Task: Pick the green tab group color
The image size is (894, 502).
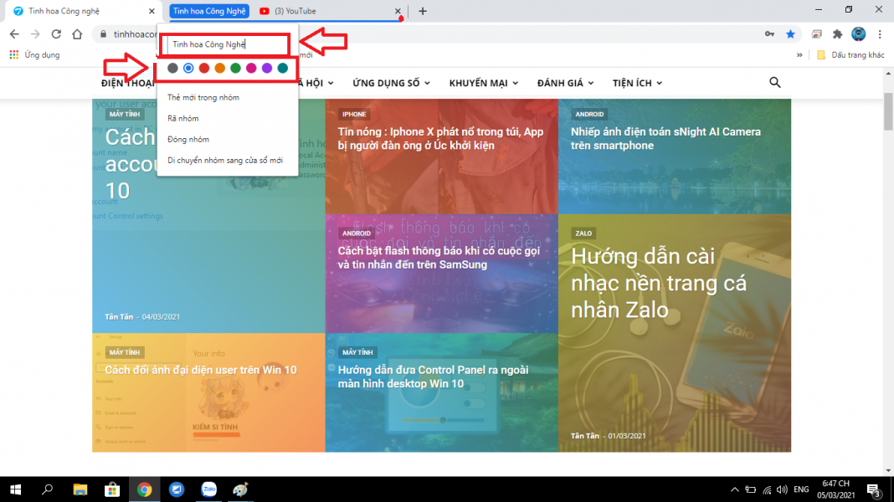Action: pyautogui.click(x=235, y=68)
